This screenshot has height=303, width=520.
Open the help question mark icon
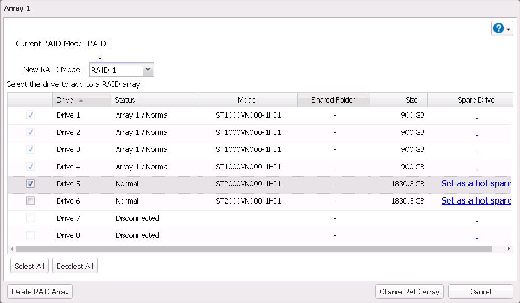coord(498,29)
